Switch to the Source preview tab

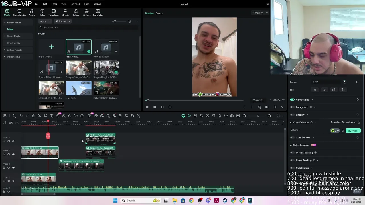159,13
